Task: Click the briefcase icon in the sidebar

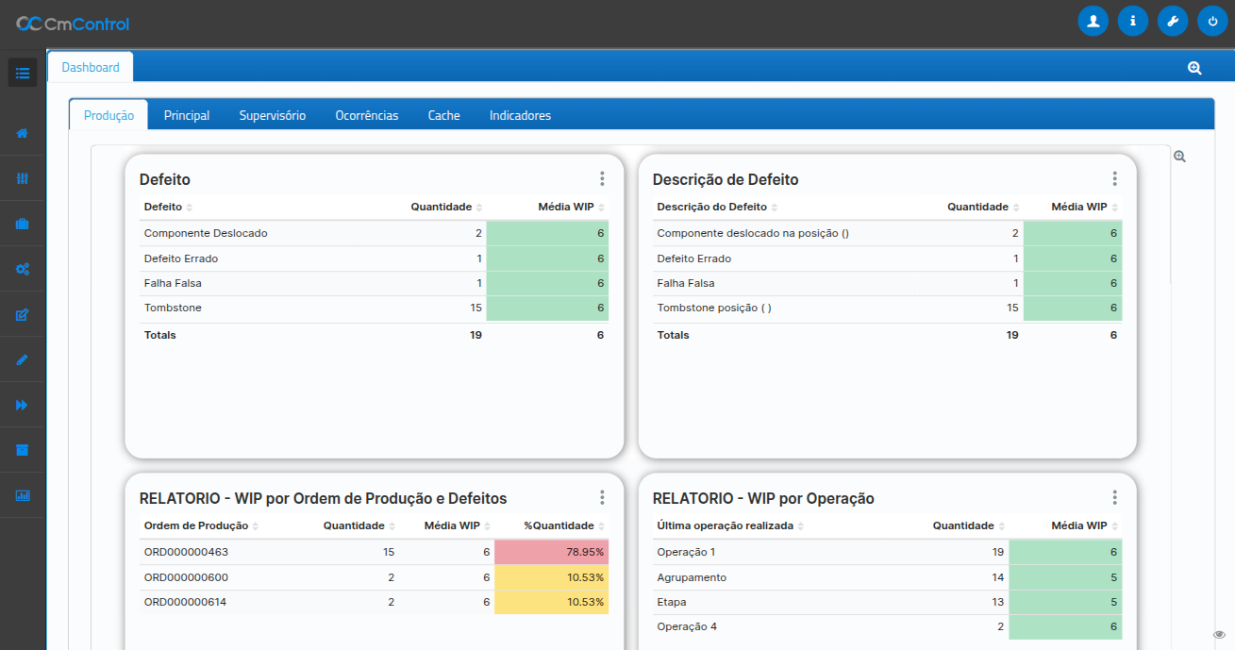Action: 23,224
